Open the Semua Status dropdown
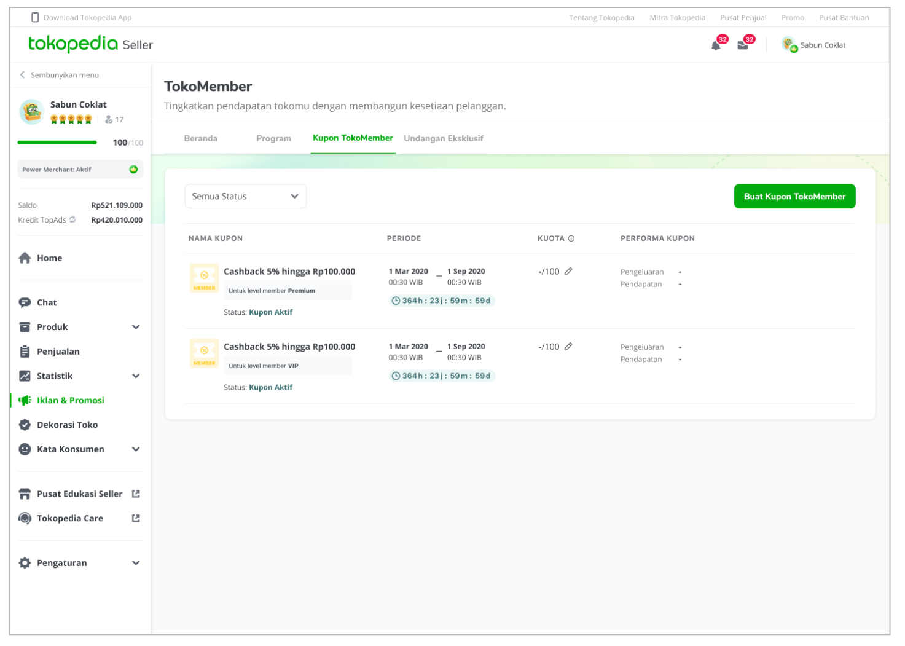 (246, 196)
